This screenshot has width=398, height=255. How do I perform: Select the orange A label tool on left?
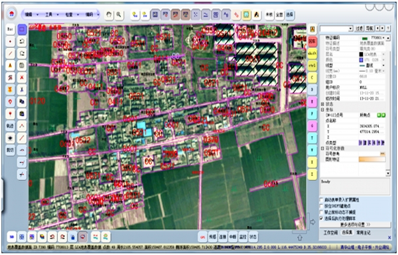pos(10,66)
